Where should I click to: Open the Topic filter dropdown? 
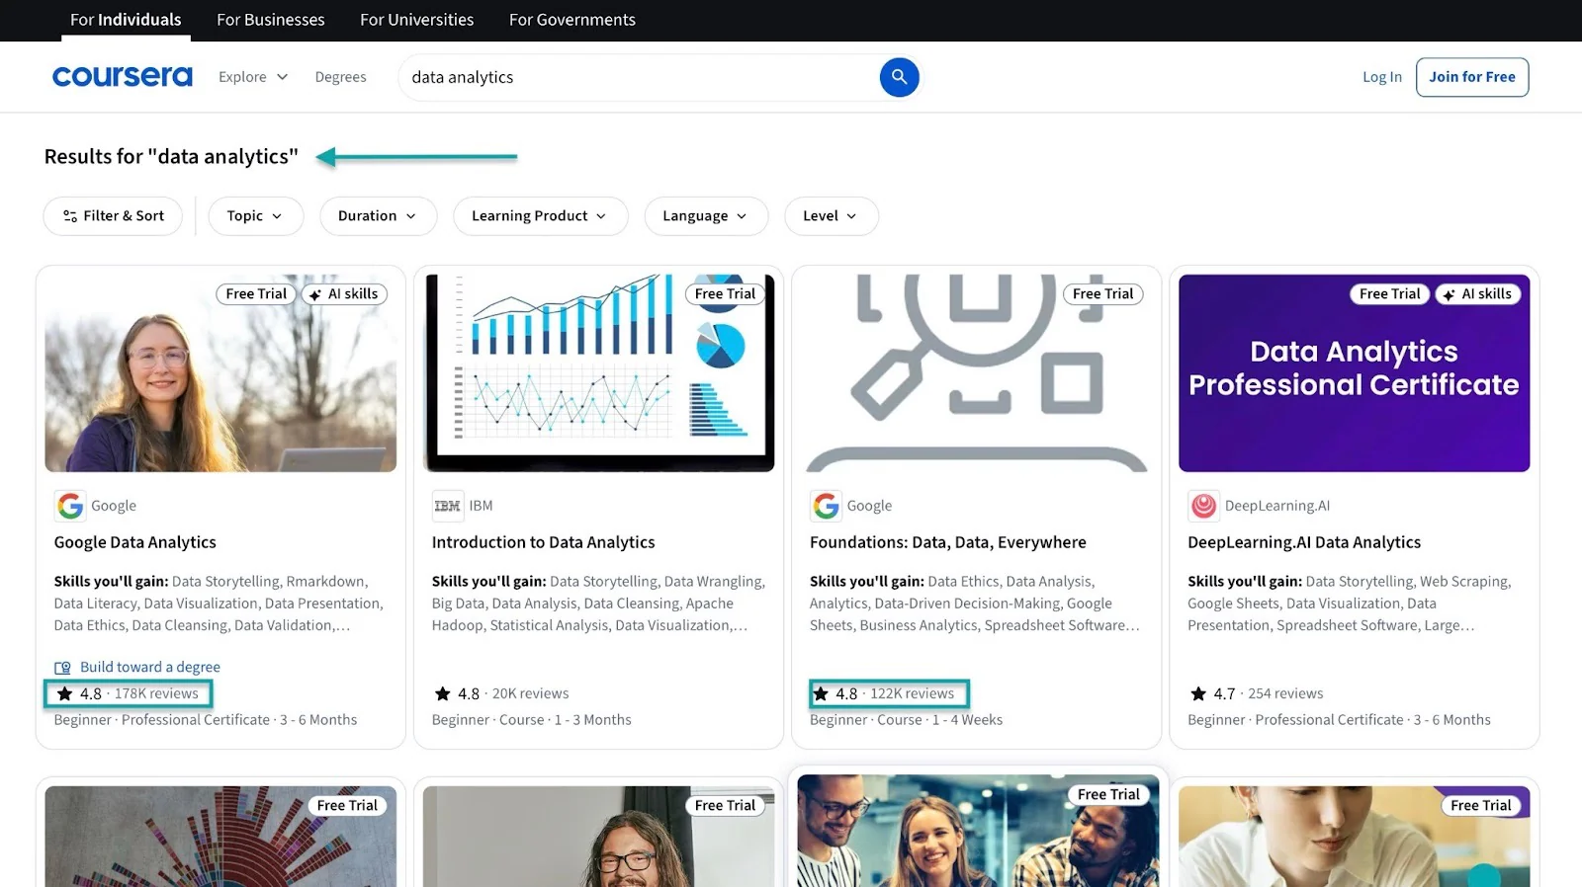click(255, 216)
